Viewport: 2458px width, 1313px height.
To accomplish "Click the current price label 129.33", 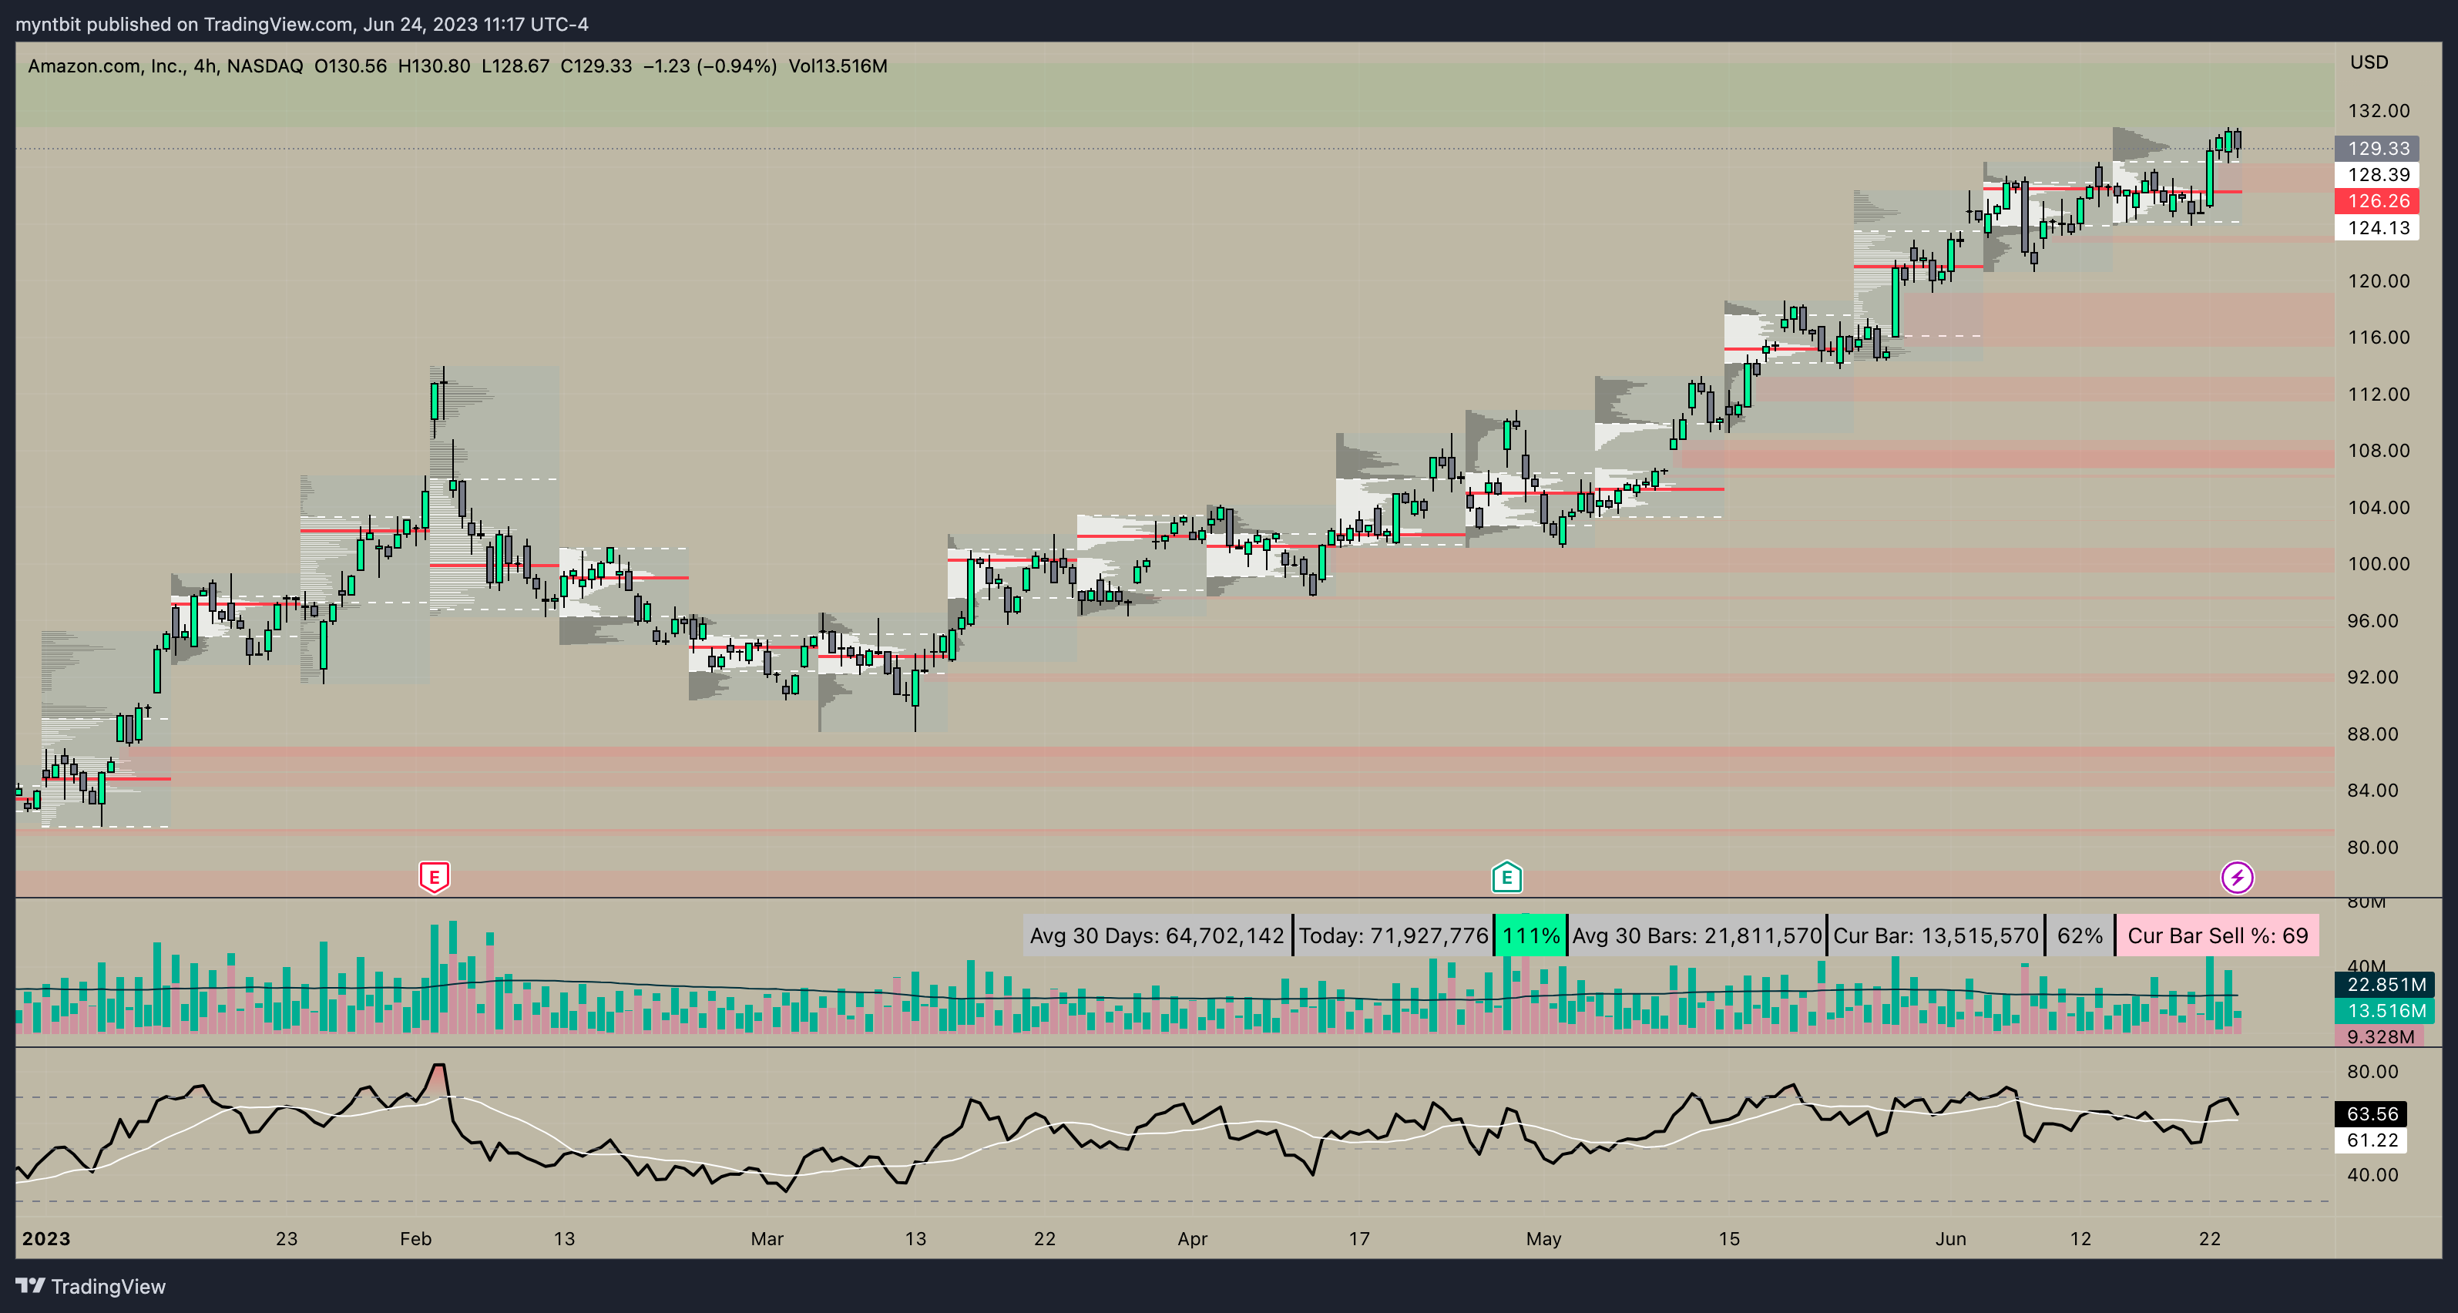I will point(2376,149).
